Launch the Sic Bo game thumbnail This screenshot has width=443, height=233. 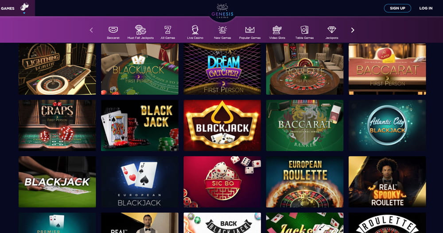click(222, 182)
